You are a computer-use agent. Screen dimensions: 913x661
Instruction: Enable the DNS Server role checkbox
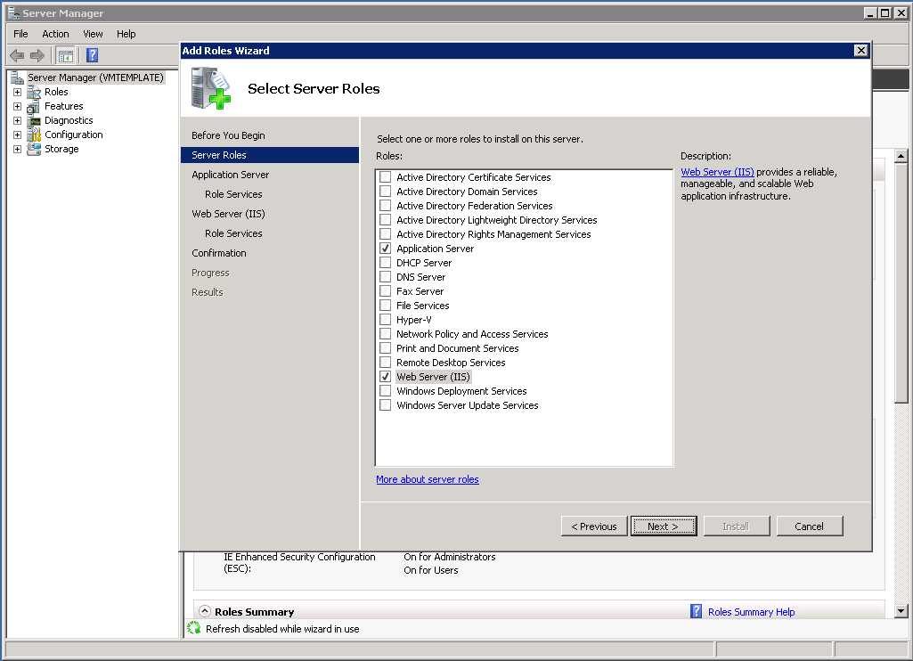click(385, 277)
